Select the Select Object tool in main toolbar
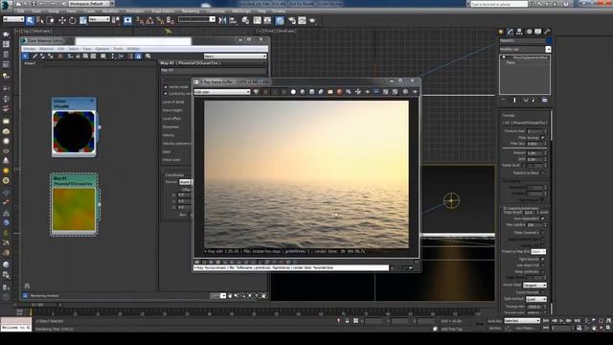 [30, 20]
